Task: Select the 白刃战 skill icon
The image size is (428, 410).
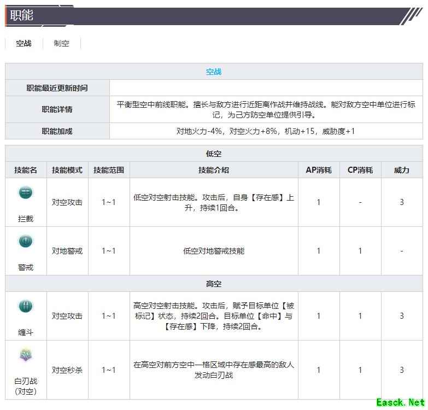Action: coord(26,356)
